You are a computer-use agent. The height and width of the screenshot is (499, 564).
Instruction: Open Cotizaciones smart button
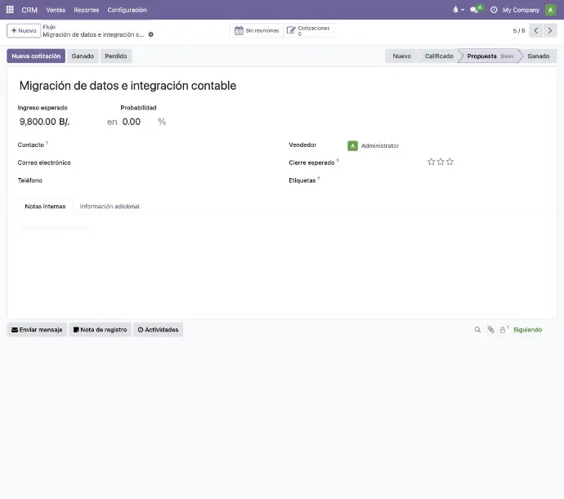309,30
